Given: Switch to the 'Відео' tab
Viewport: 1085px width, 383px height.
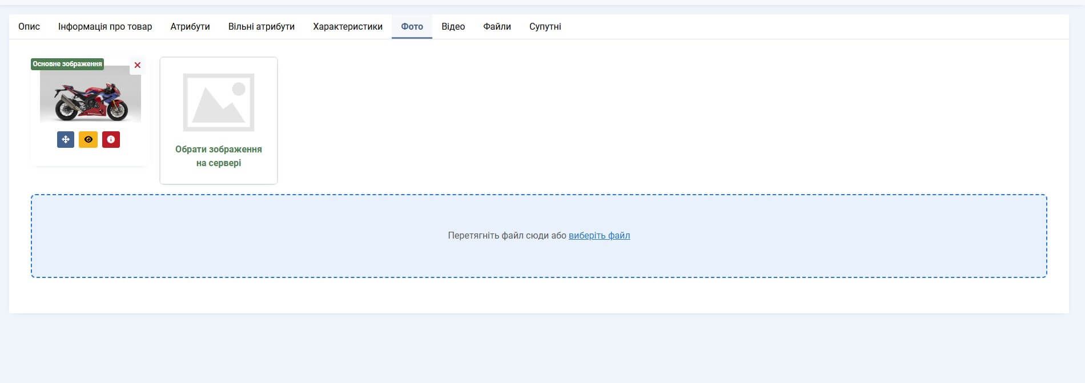Looking at the screenshot, I should [x=453, y=26].
